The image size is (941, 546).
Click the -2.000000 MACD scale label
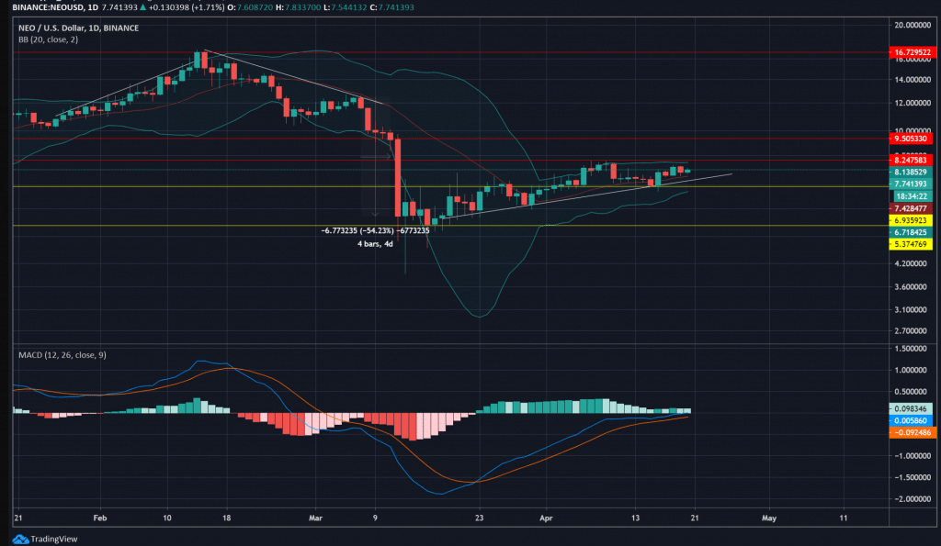(911, 499)
